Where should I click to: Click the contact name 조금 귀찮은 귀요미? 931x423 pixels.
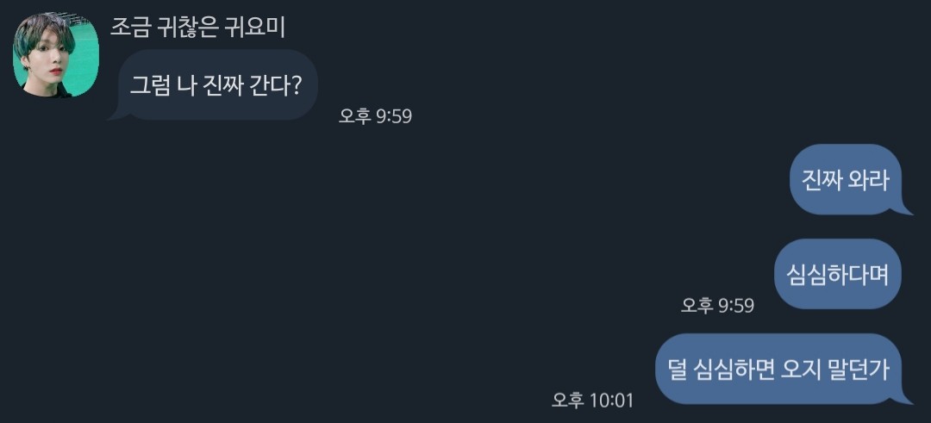tap(197, 27)
